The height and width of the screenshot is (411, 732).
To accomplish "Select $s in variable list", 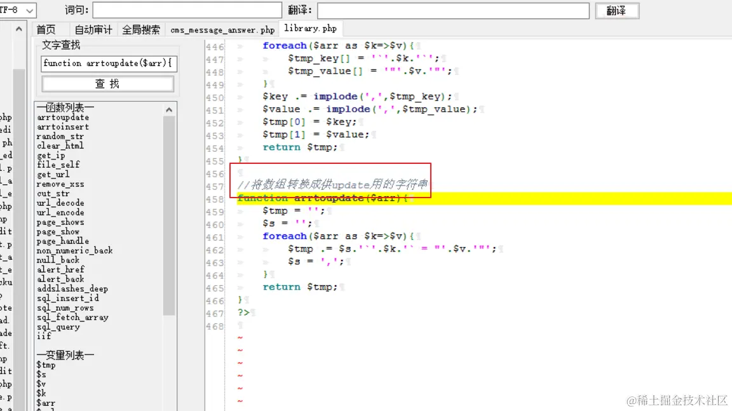I will click(x=41, y=374).
